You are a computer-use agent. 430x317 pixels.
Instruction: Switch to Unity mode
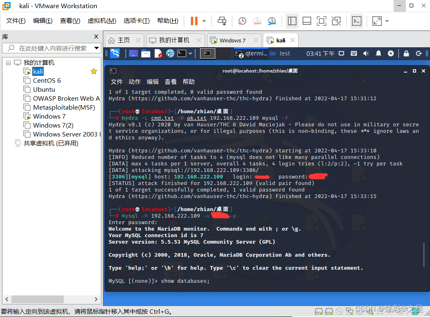336,21
